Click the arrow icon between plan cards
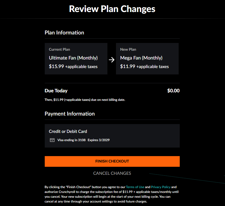225x206 pixels. point(111,60)
